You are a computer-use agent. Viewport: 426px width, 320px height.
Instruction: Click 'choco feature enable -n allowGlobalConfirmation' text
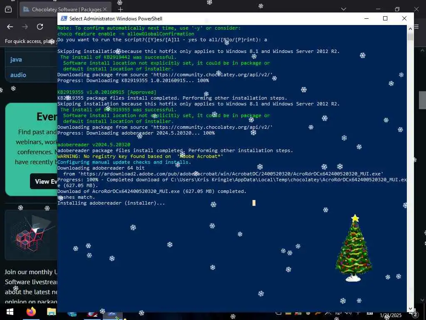tap(126, 34)
